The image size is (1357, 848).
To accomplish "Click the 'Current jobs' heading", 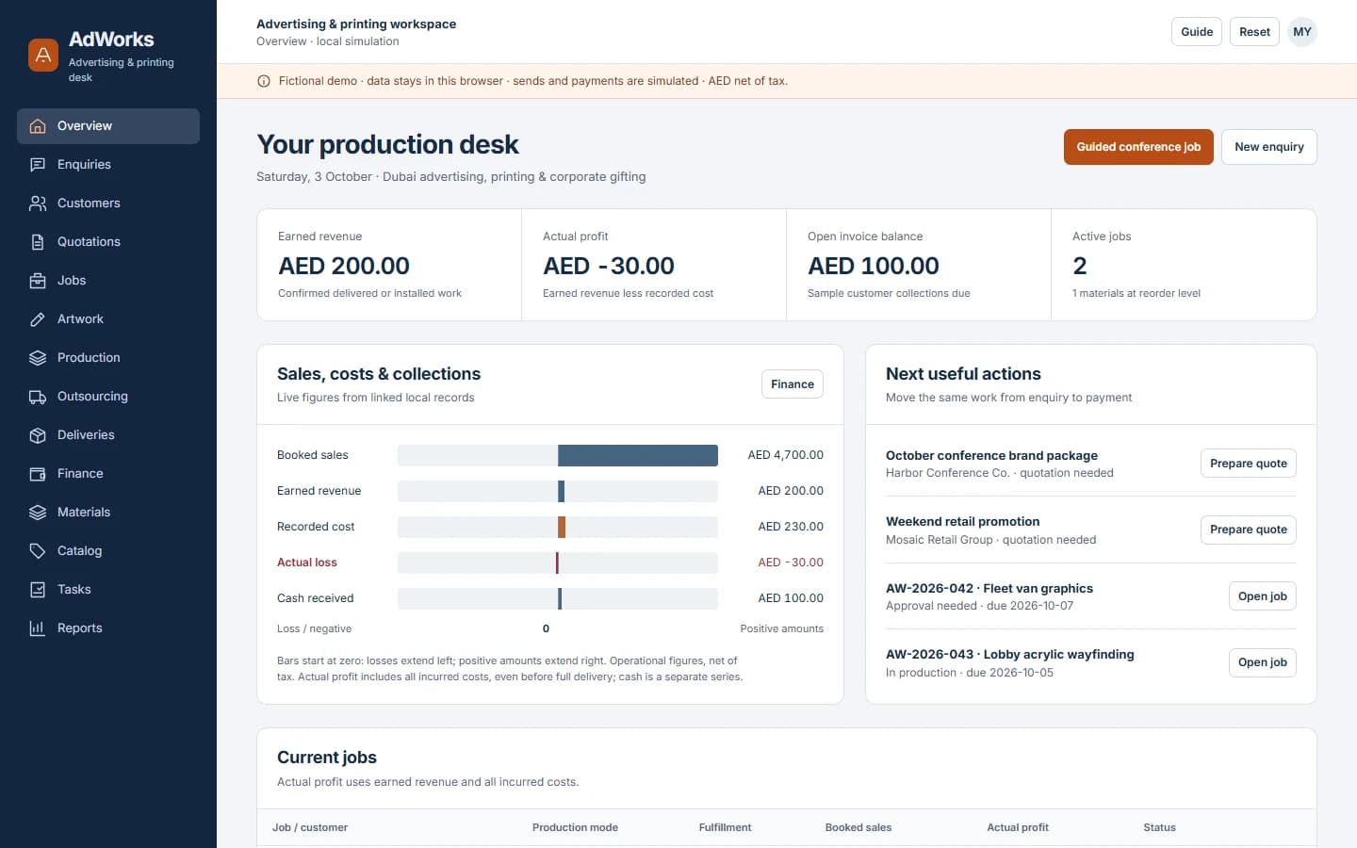I will pyautogui.click(x=327, y=758).
